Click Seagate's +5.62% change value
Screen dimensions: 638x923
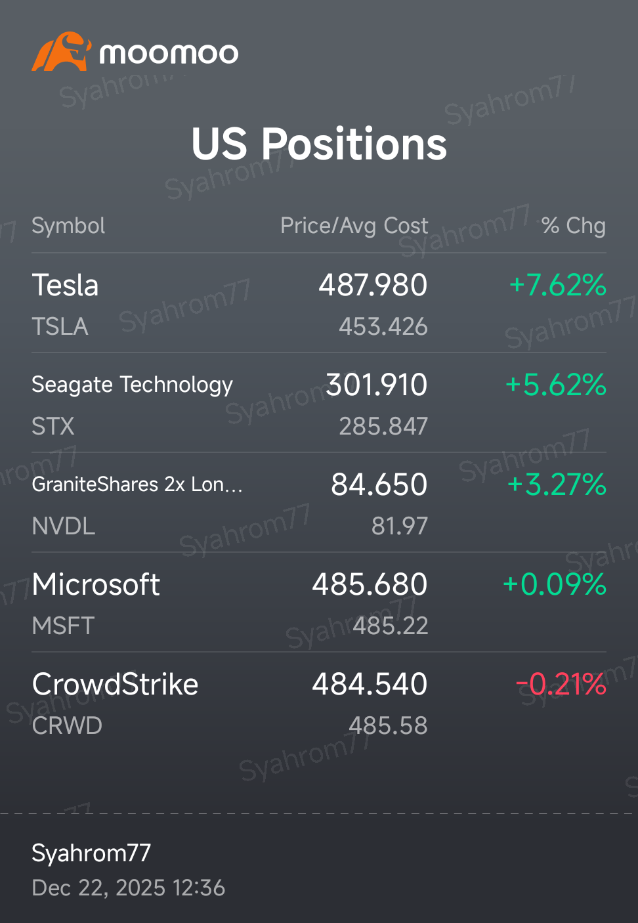click(555, 385)
